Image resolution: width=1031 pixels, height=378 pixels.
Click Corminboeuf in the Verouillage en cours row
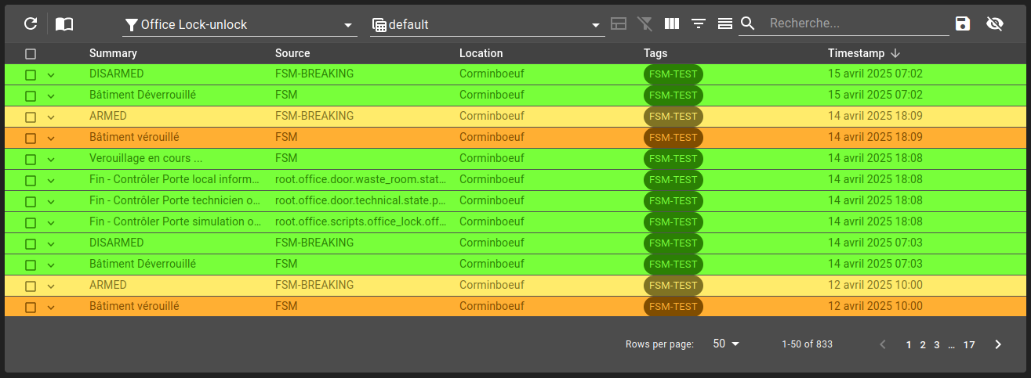(492, 158)
